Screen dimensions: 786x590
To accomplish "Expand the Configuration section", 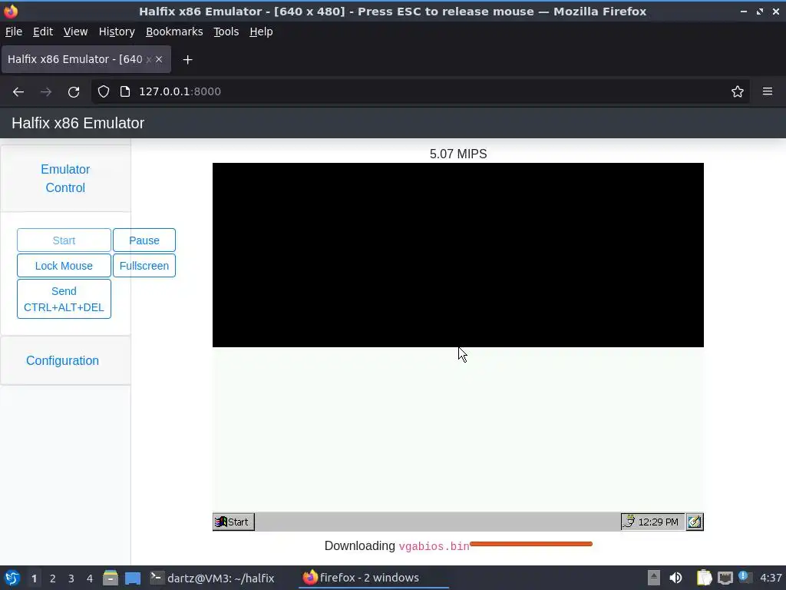I will (x=63, y=361).
